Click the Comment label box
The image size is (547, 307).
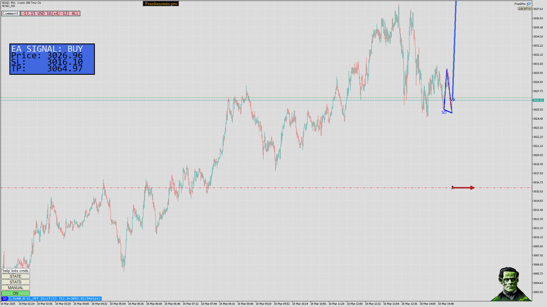11,13
